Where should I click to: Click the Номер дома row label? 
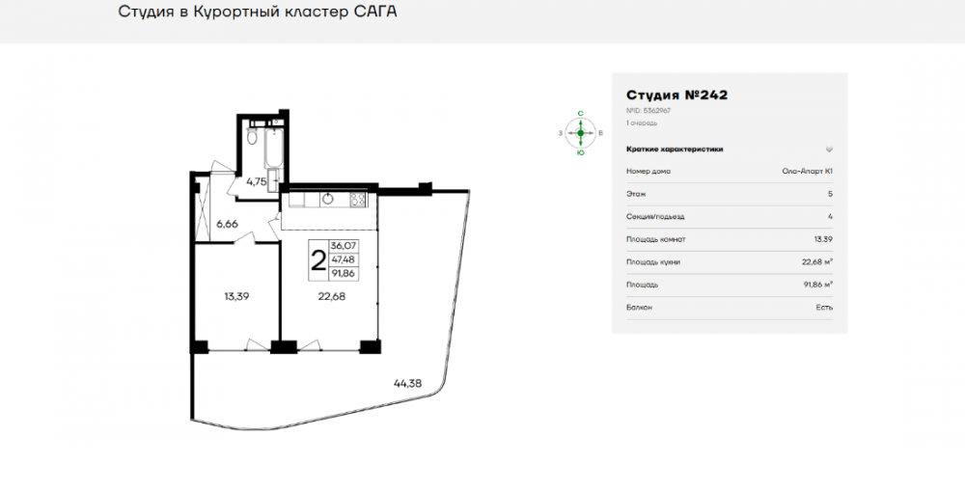point(648,172)
